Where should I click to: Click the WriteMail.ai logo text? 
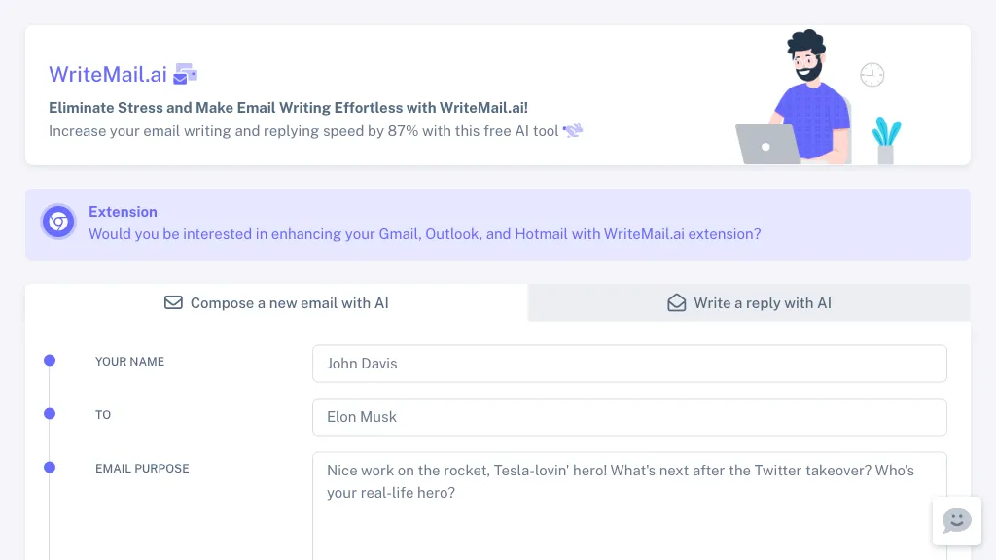108,74
